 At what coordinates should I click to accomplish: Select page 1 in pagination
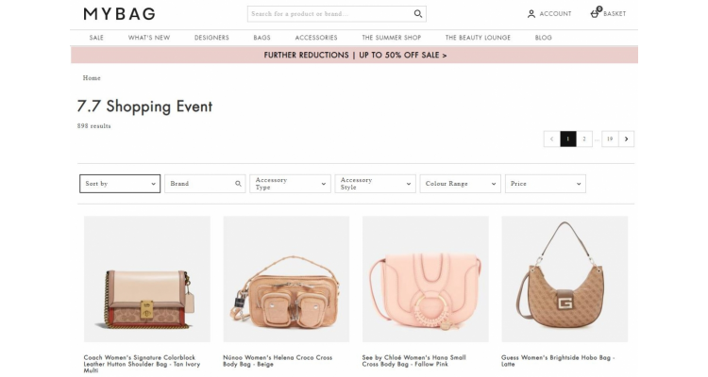[x=568, y=139]
